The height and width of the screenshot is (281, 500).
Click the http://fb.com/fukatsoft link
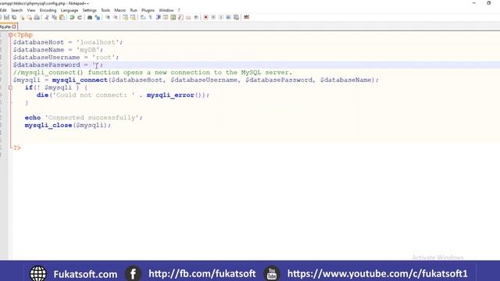[202, 274]
